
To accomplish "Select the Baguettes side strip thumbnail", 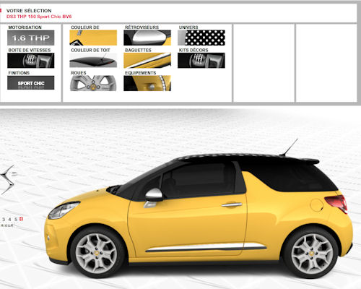I will click(x=147, y=61).
